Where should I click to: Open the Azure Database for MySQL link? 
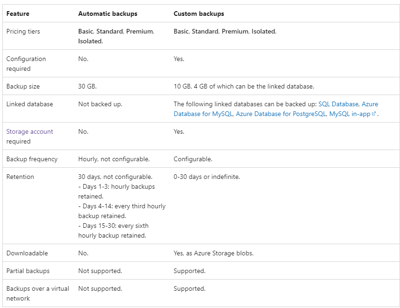[204, 114]
